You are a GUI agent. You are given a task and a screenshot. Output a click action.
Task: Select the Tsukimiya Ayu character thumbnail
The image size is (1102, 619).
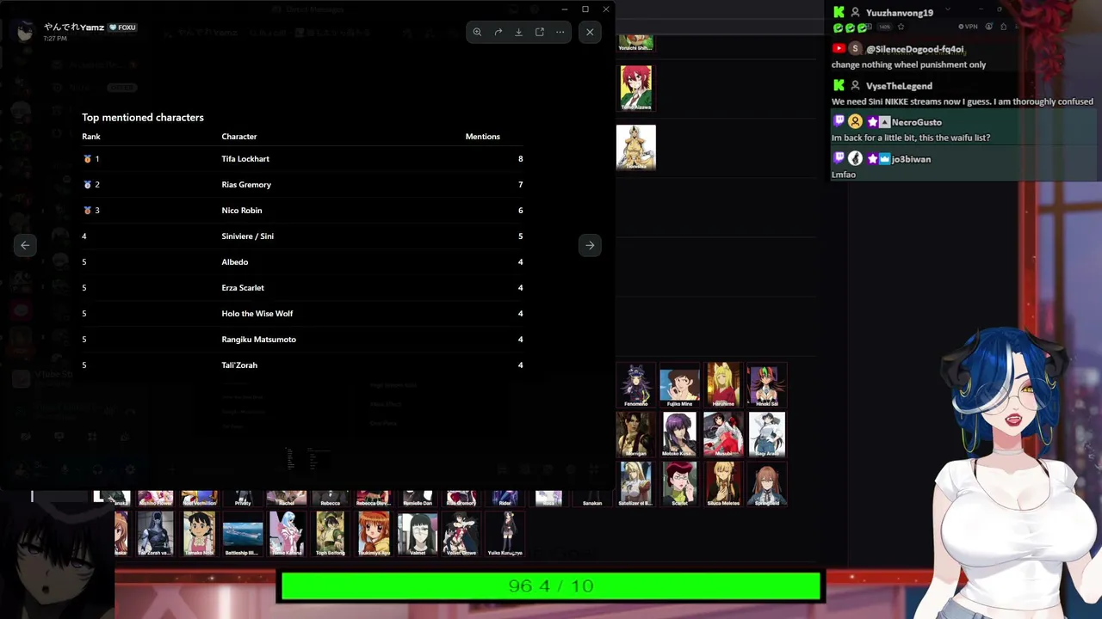tap(374, 534)
